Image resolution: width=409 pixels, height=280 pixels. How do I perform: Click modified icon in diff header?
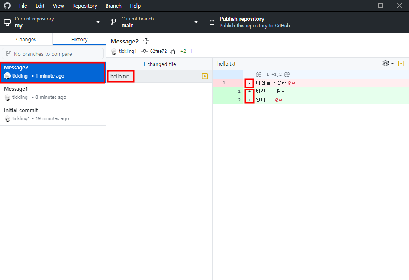[x=401, y=64]
